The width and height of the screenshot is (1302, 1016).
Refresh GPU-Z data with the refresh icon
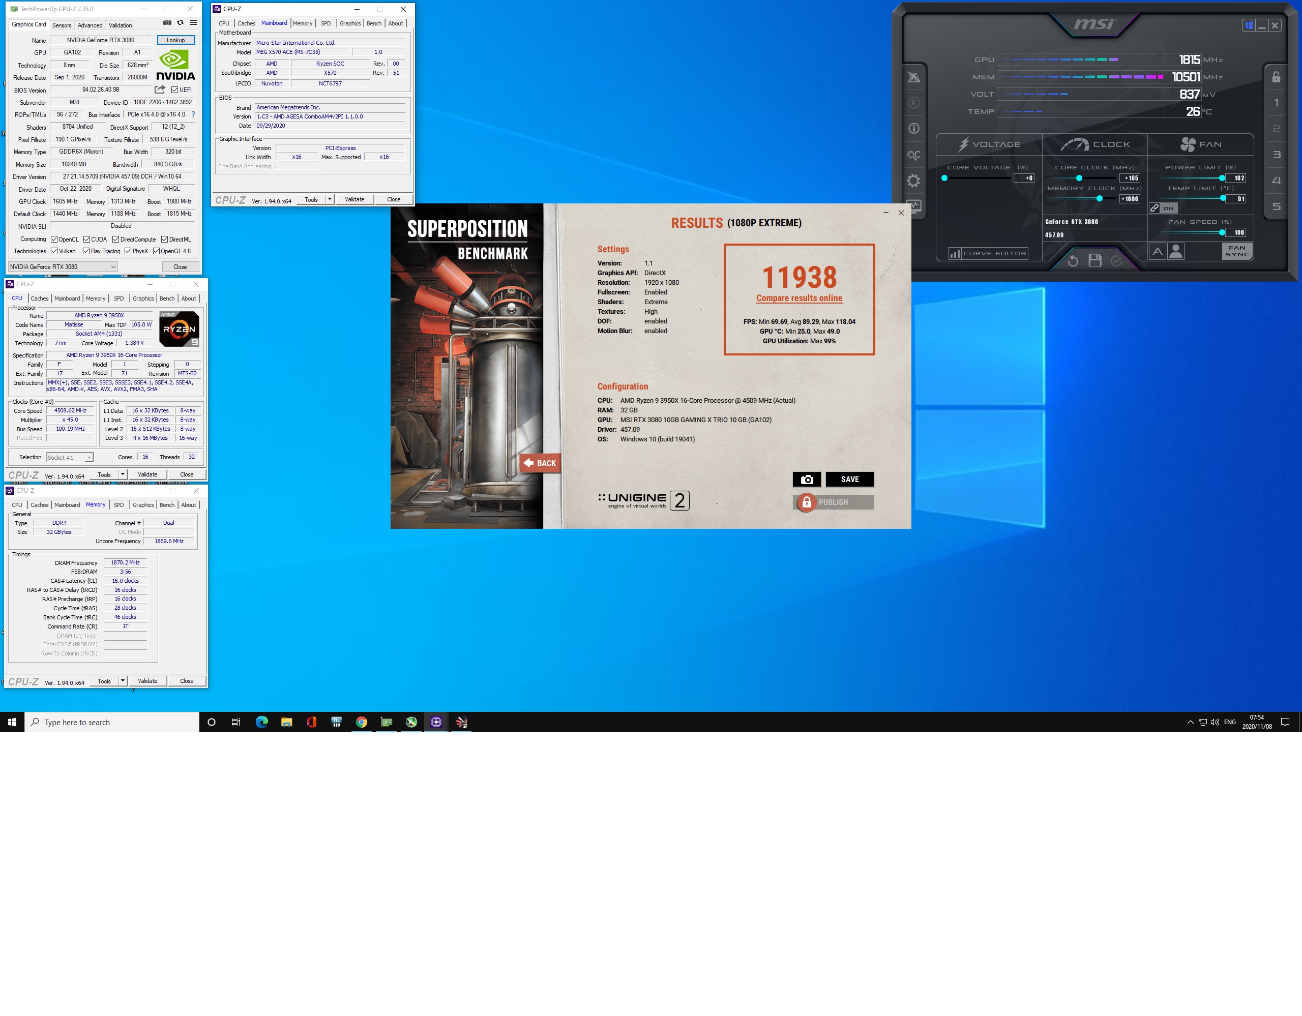pyautogui.click(x=180, y=23)
